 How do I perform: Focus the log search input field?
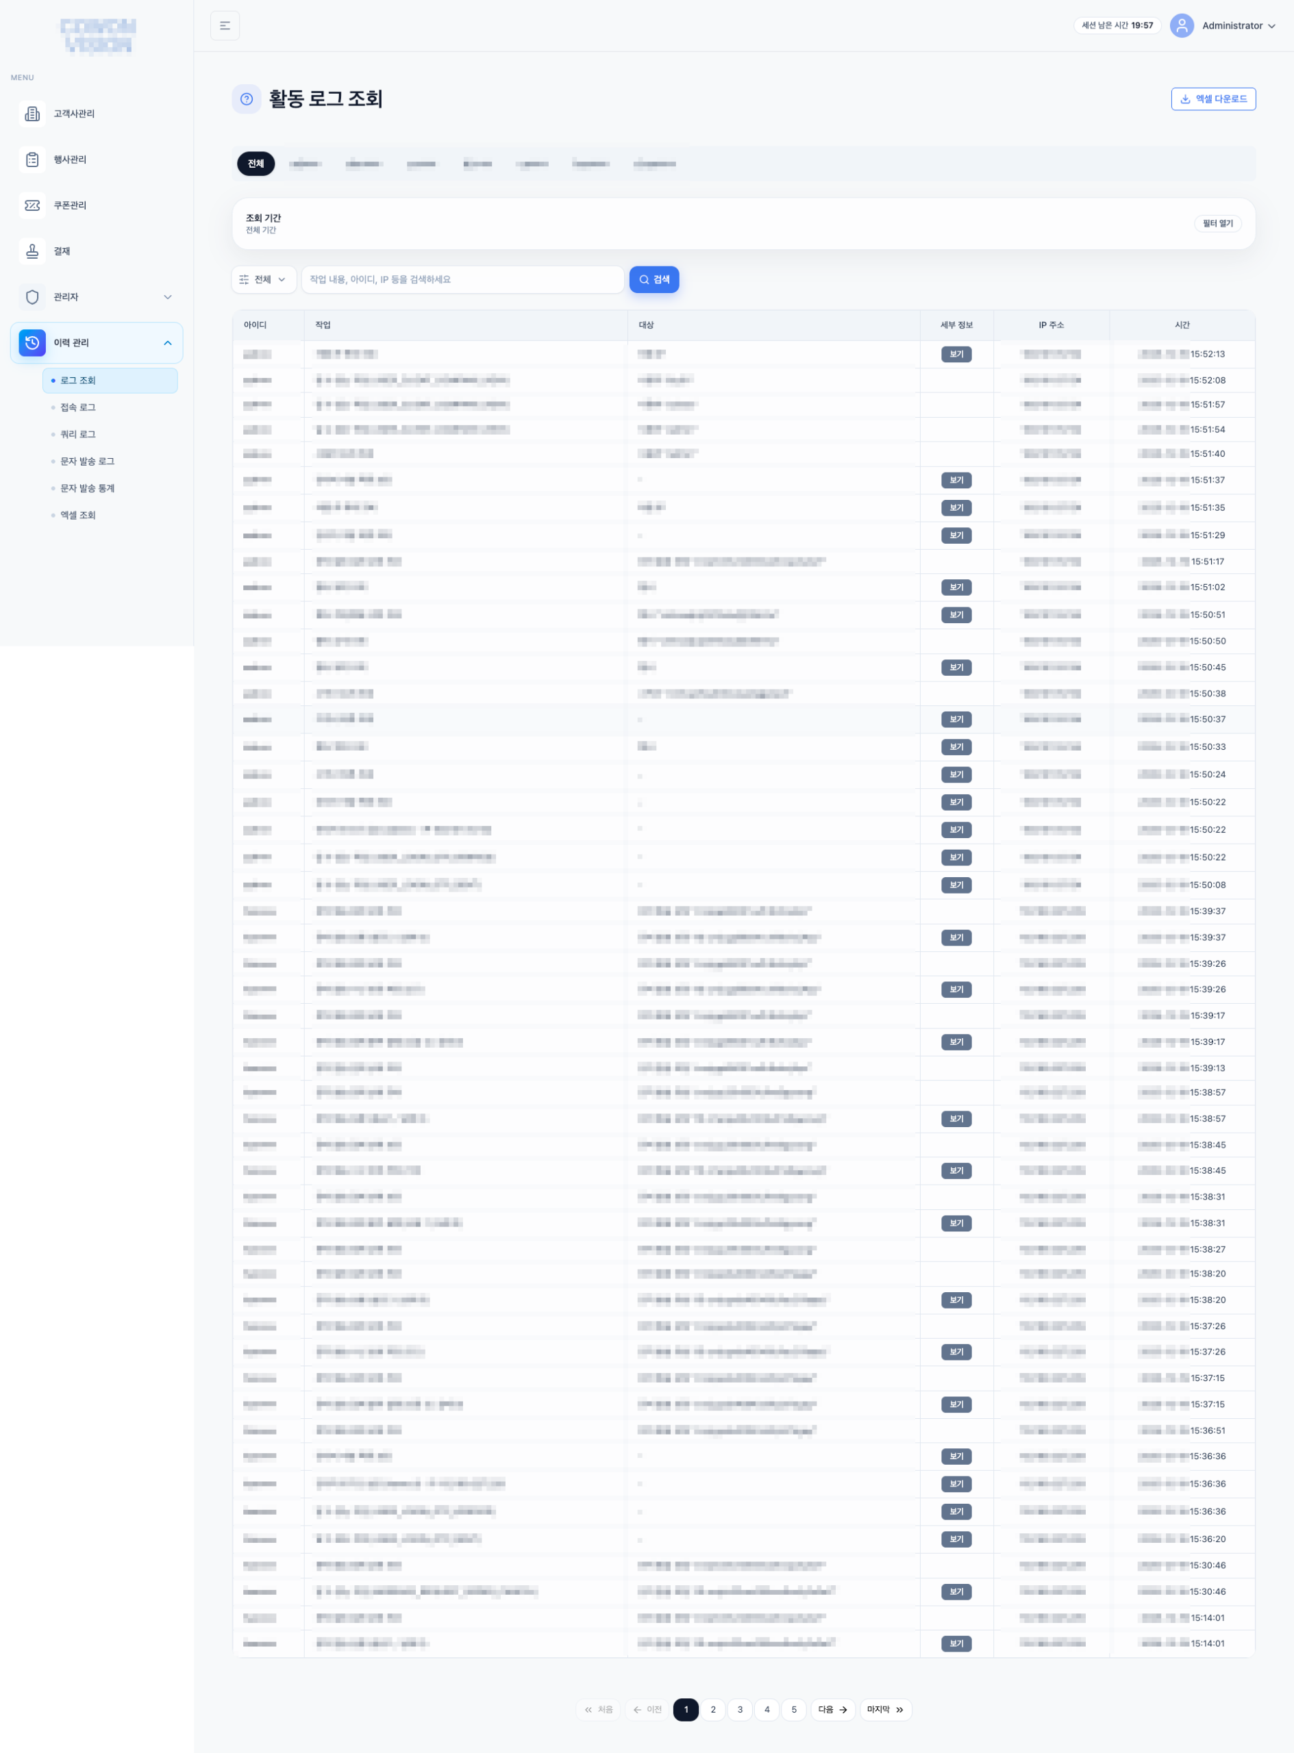[x=462, y=279]
